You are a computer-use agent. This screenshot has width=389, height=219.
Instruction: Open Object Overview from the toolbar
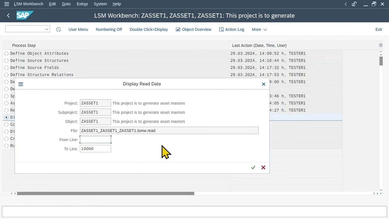tap(194, 30)
